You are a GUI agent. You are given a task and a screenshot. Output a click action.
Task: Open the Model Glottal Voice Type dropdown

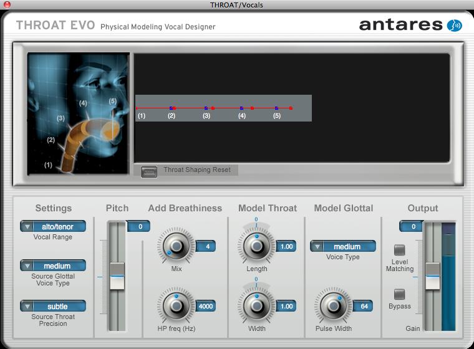click(343, 246)
